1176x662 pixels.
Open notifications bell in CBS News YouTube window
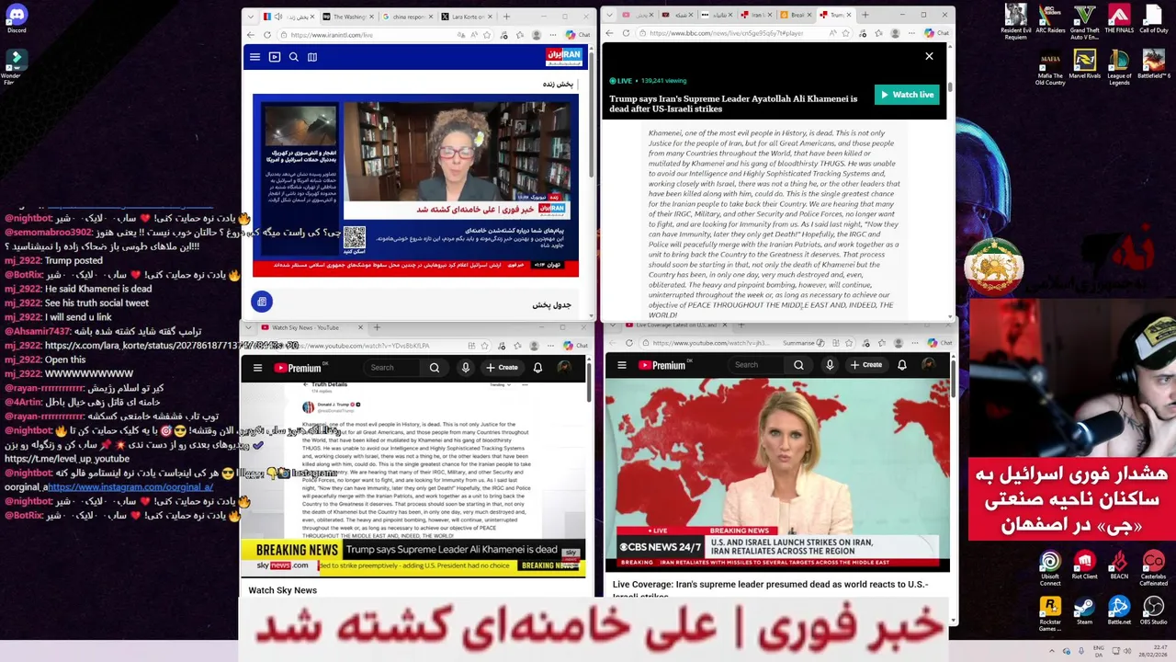[902, 365]
